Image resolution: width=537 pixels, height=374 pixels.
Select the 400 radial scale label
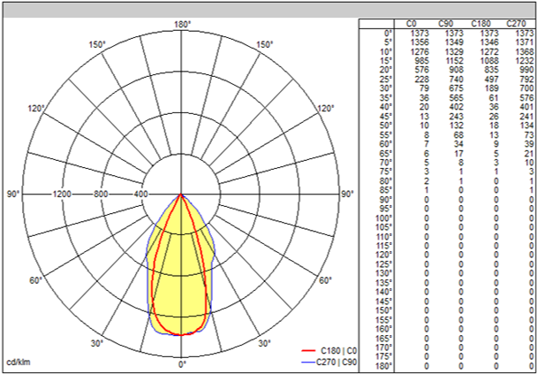pyautogui.click(x=140, y=194)
